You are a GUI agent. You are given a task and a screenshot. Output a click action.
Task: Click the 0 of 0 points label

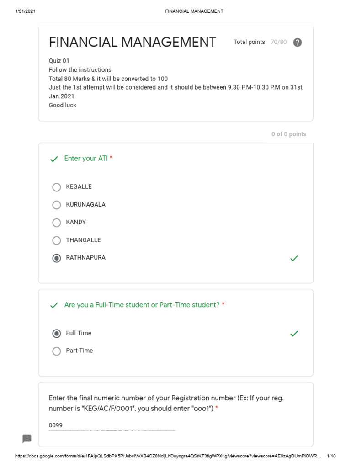[x=289, y=134]
